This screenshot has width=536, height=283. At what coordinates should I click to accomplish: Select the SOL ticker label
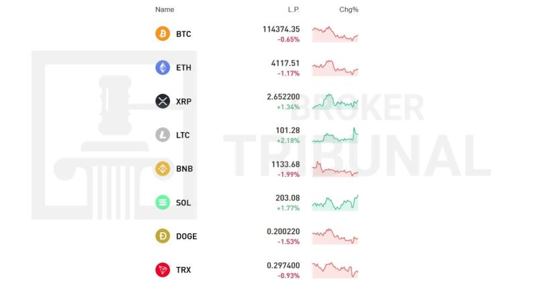(x=184, y=203)
